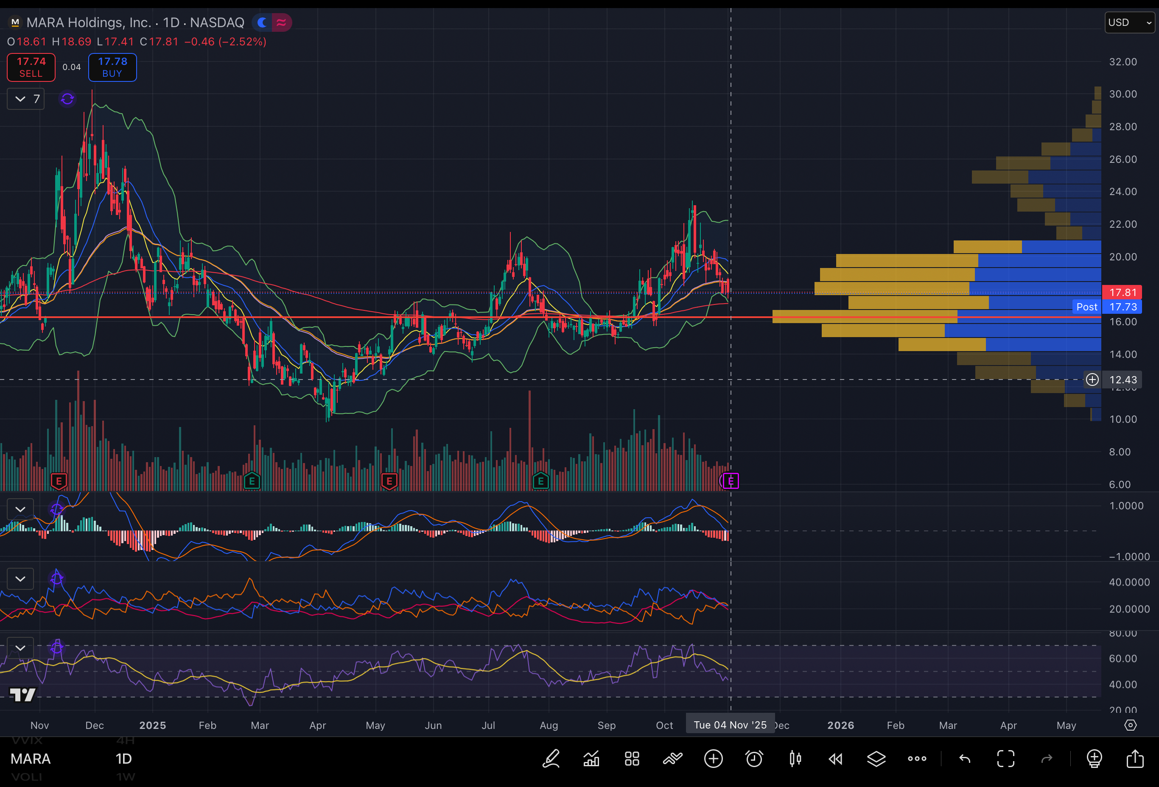
Task: Open the indicators chart icon
Action: (x=591, y=759)
